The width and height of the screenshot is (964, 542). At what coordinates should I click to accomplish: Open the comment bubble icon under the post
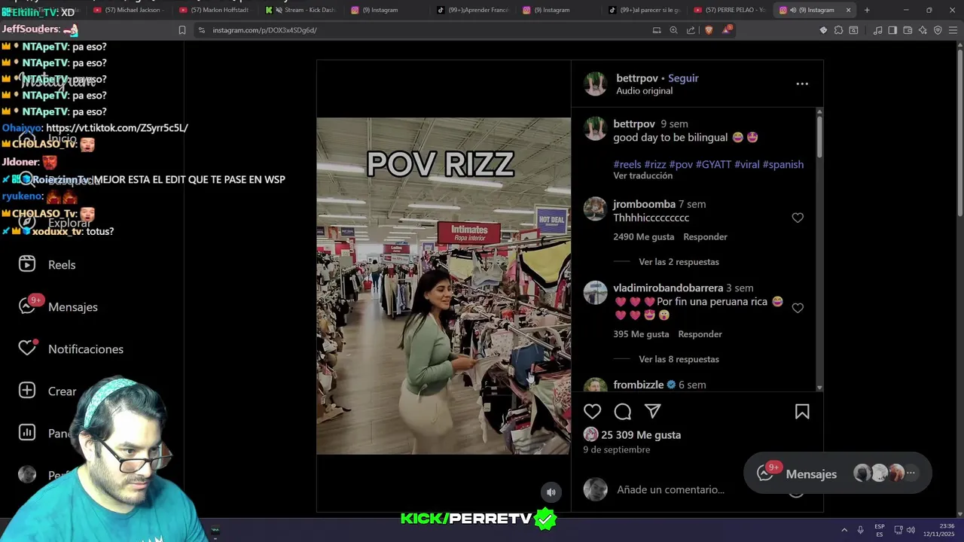tap(623, 412)
